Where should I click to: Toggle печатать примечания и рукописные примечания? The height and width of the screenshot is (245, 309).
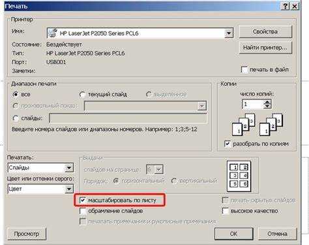point(83,221)
